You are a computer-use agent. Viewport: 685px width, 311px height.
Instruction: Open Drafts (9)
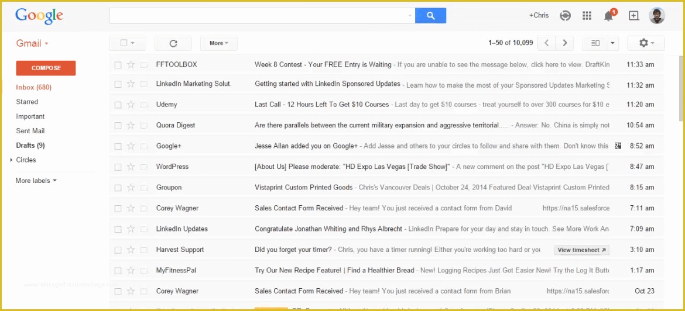[x=30, y=145]
